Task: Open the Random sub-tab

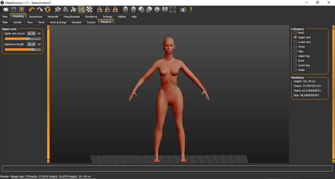Action: pyautogui.click(x=77, y=22)
